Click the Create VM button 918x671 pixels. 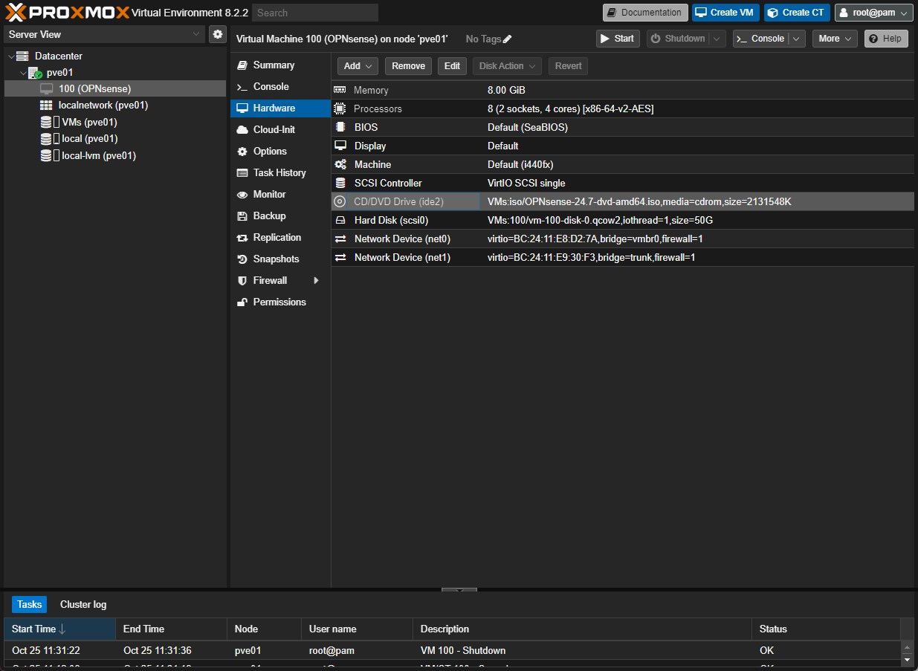725,13
